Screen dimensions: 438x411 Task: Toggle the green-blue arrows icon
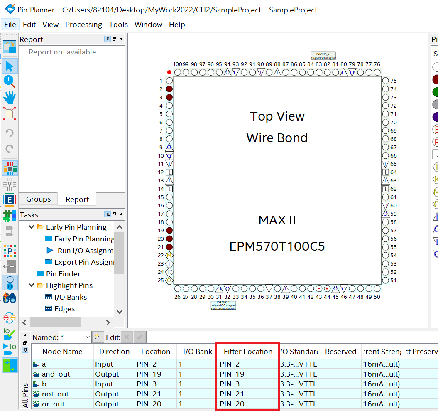(x=10, y=365)
